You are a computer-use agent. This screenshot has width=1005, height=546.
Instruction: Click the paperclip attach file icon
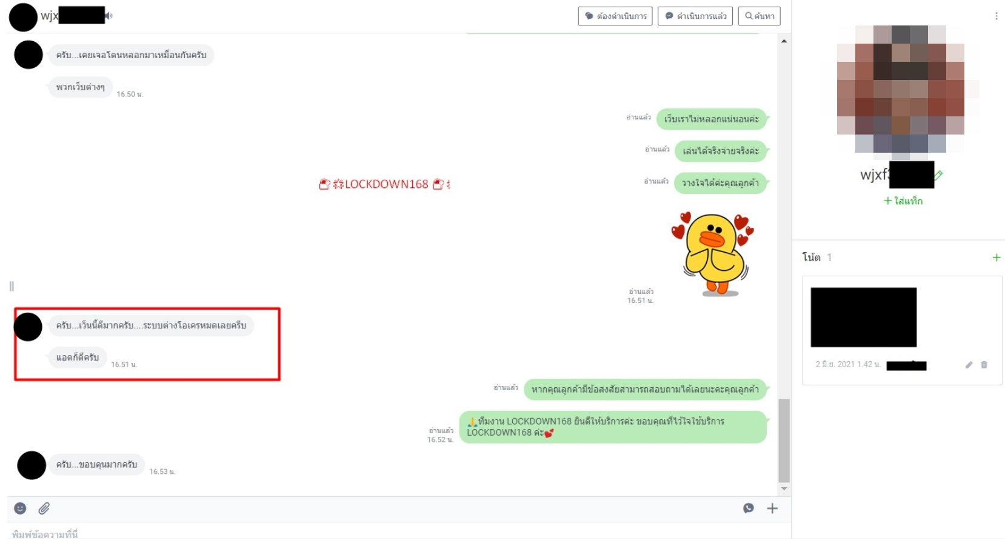[x=44, y=508]
